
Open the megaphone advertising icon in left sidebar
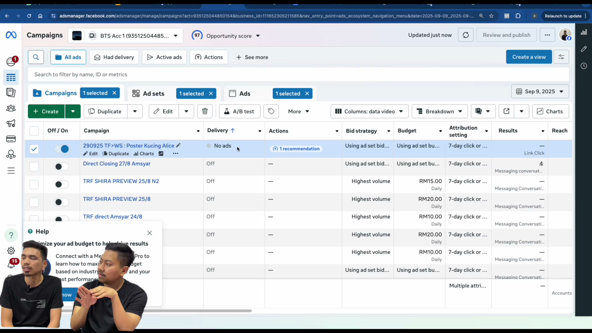[11, 124]
